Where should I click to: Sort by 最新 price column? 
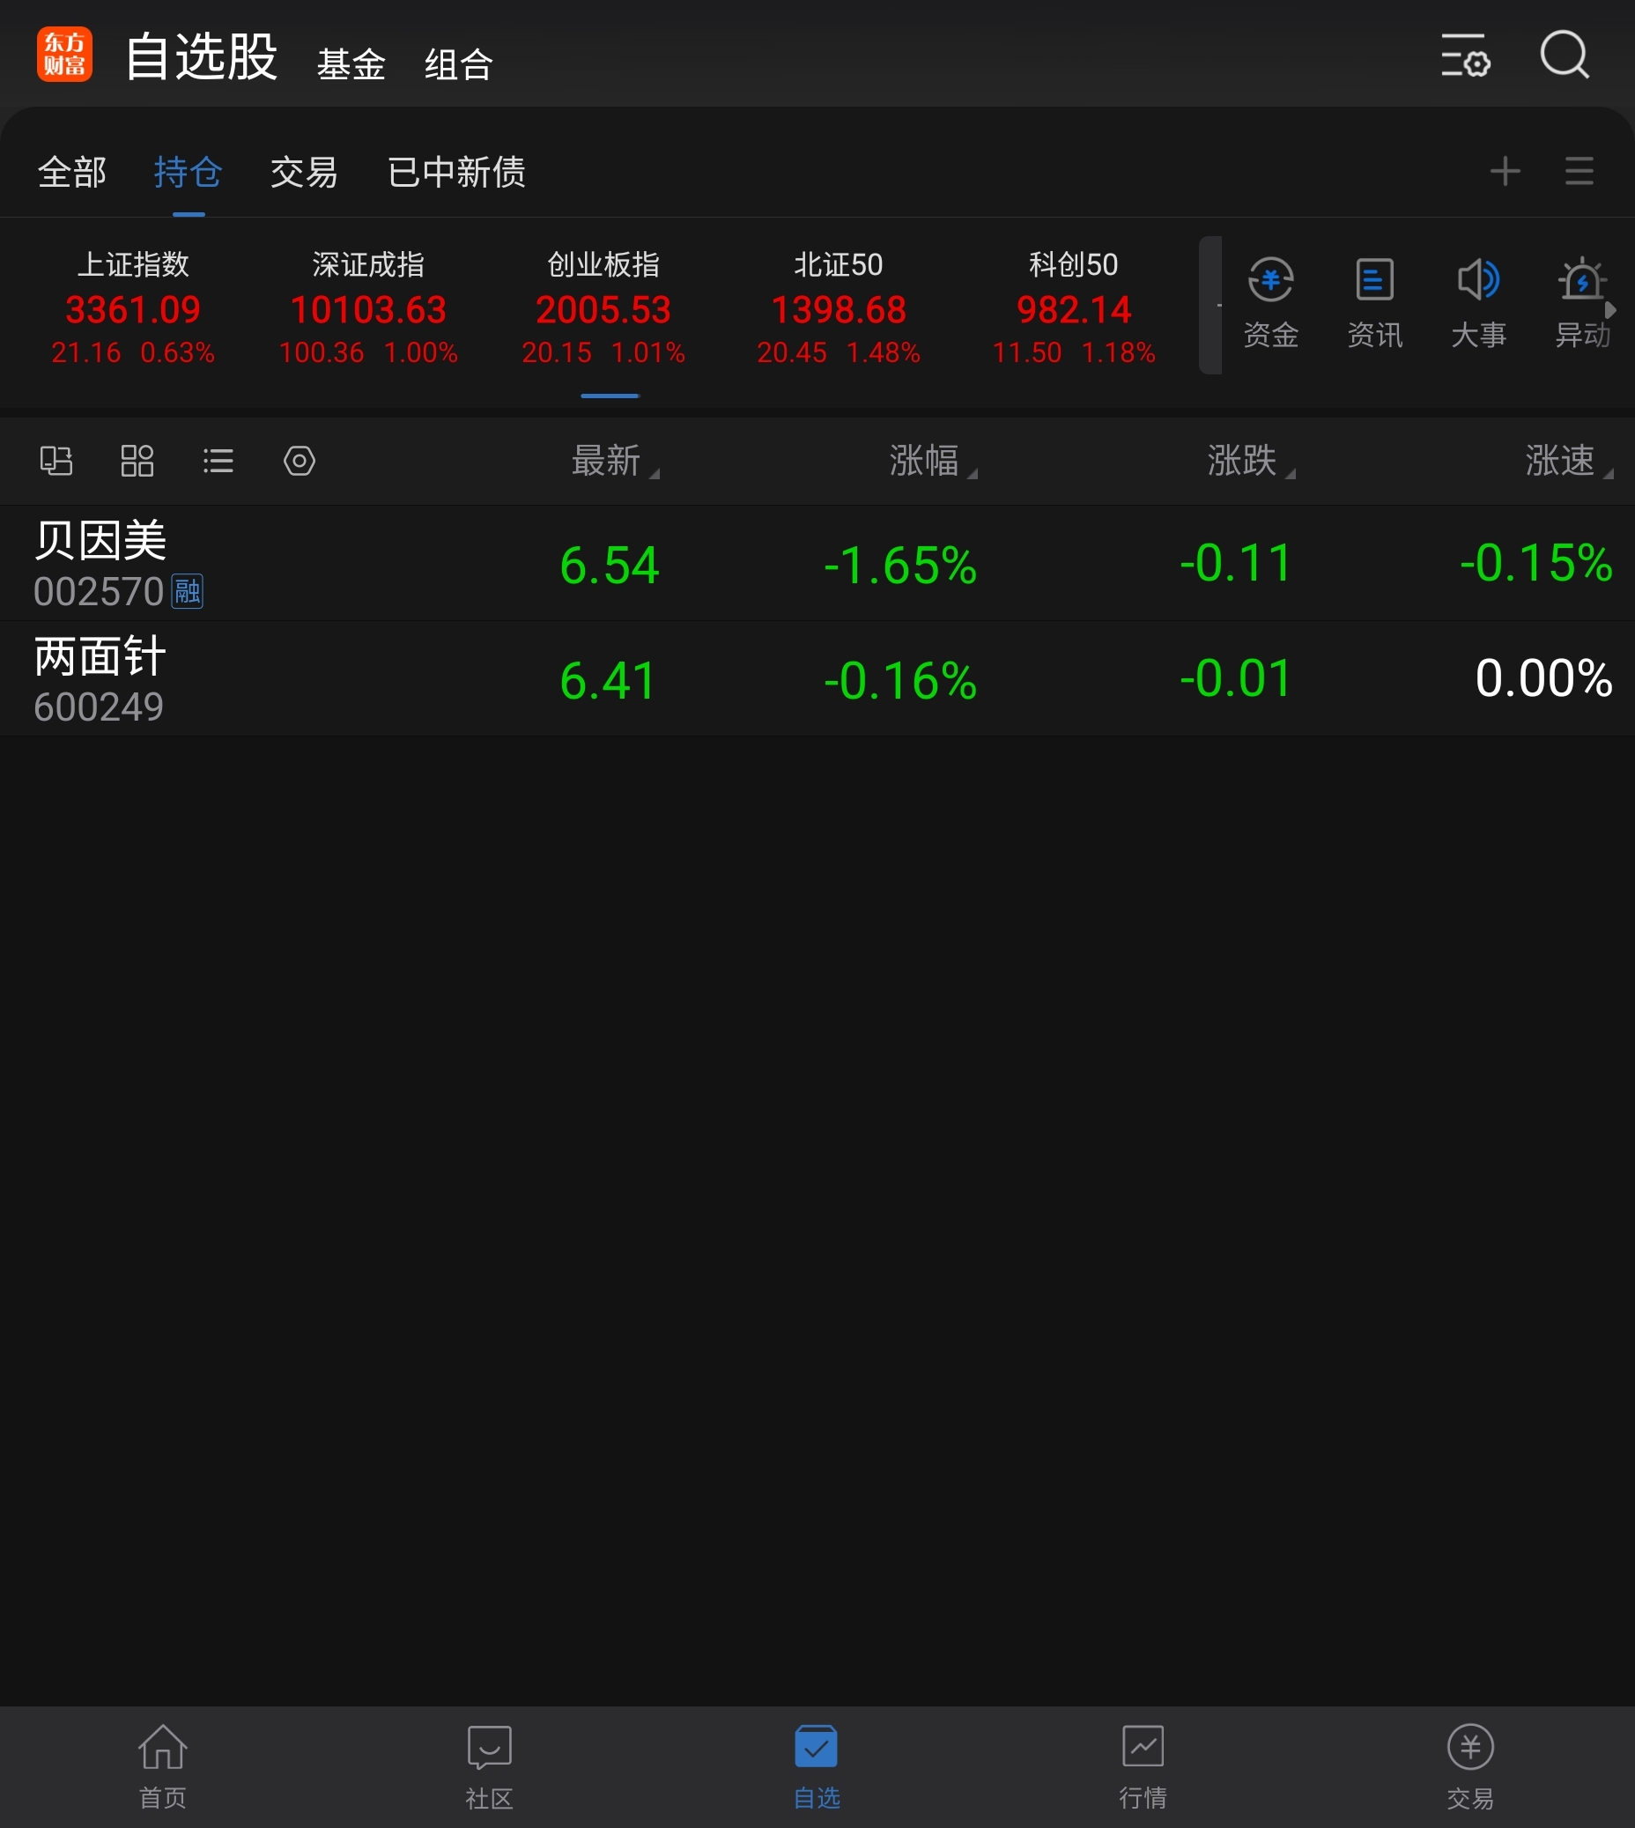615,461
